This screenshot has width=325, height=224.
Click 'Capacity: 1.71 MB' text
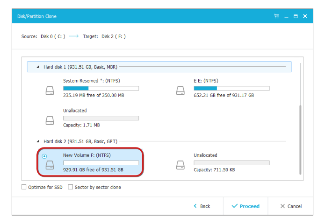point(81,125)
